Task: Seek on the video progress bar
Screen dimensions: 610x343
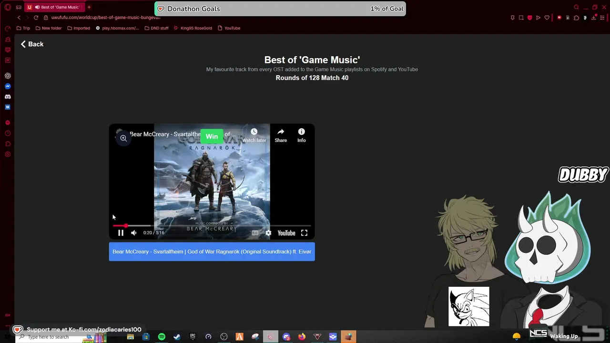Action: pos(212,226)
